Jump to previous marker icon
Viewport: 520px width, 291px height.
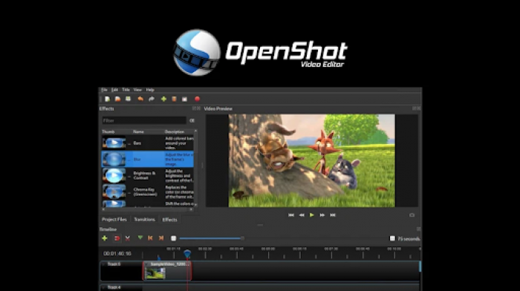coord(150,238)
